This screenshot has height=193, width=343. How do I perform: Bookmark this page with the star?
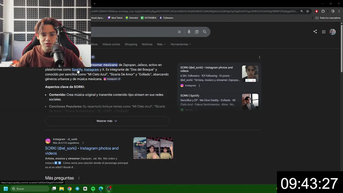(308, 11)
